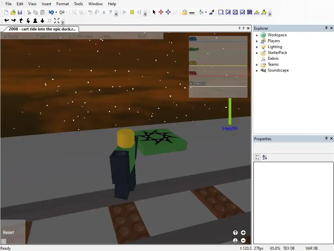Open the File menu
334x251 pixels.
click(8, 4)
